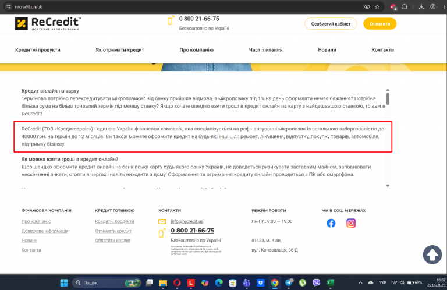Click the envelope icon near info@recredit.ua
447x290 pixels.
click(162, 221)
